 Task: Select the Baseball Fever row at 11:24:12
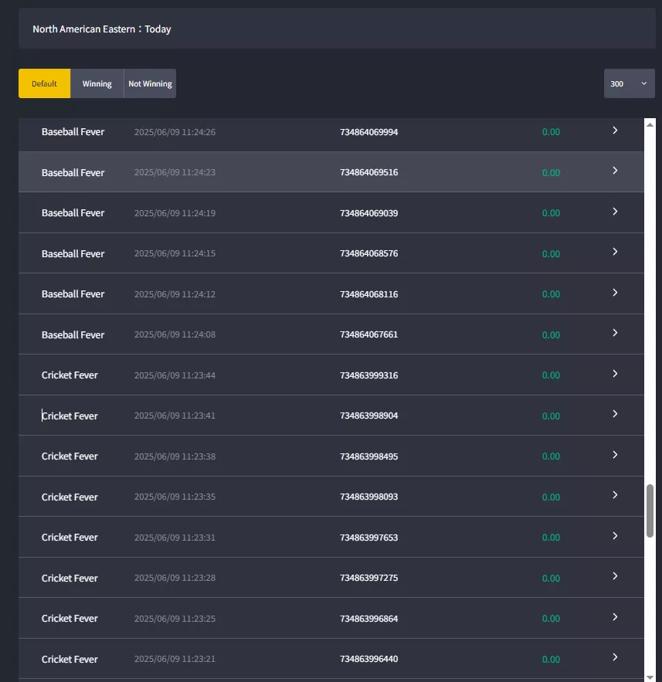coord(331,294)
